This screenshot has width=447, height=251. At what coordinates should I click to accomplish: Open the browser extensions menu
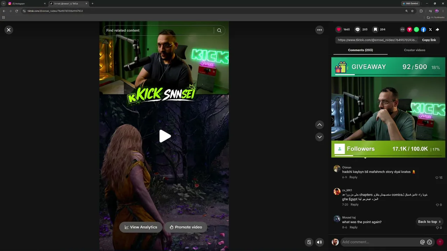click(x=421, y=11)
